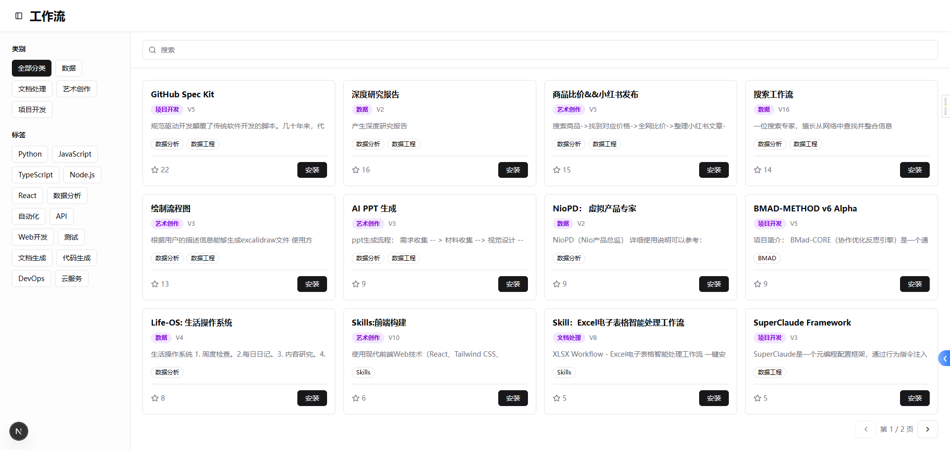Install the AI PPT 生成 workflow
This screenshot has height=450, width=950.
coord(513,284)
